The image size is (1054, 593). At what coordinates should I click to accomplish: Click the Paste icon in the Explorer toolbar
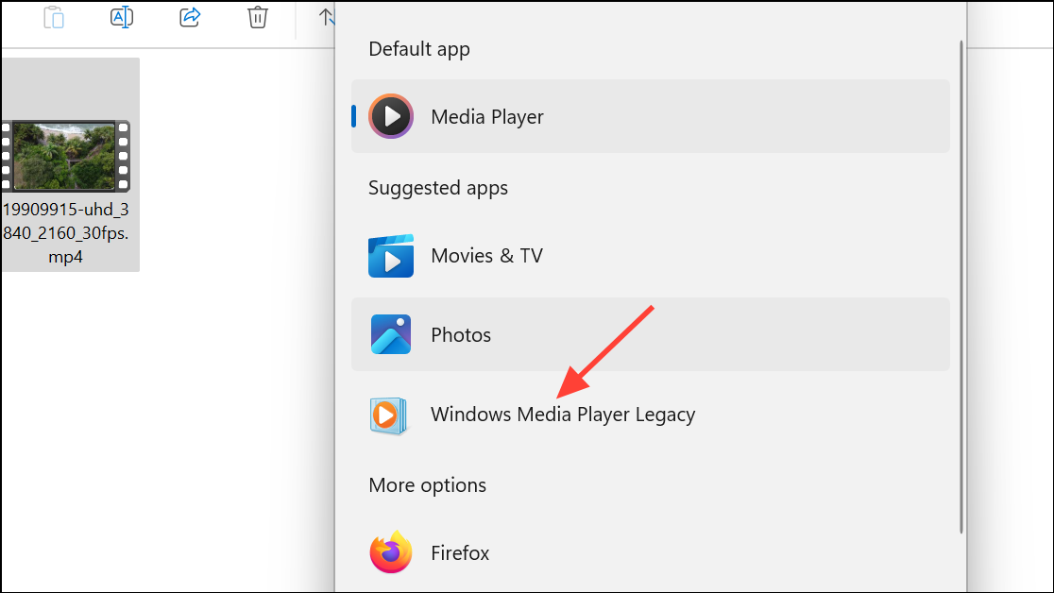[54, 17]
